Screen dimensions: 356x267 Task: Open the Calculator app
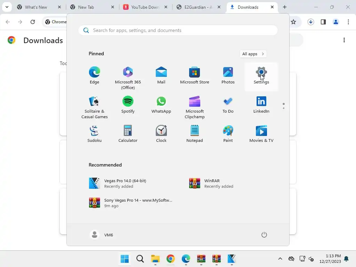coord(128,134)
